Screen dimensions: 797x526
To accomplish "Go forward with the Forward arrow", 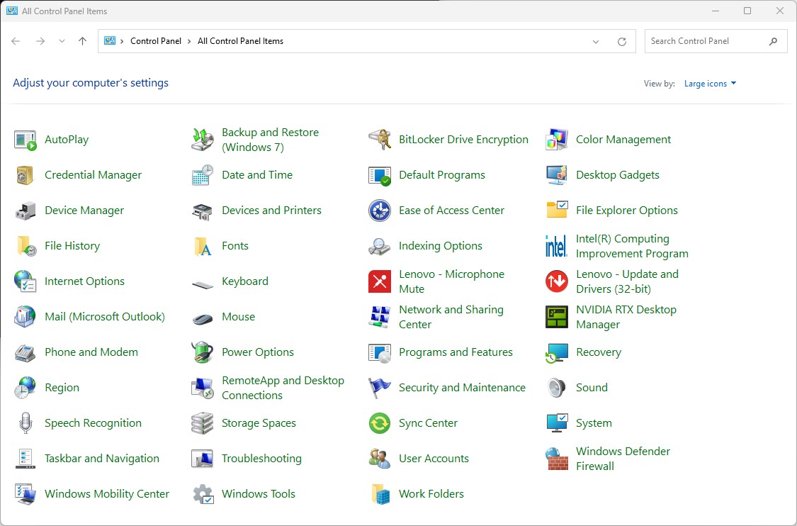I will (x=40, y=41).
